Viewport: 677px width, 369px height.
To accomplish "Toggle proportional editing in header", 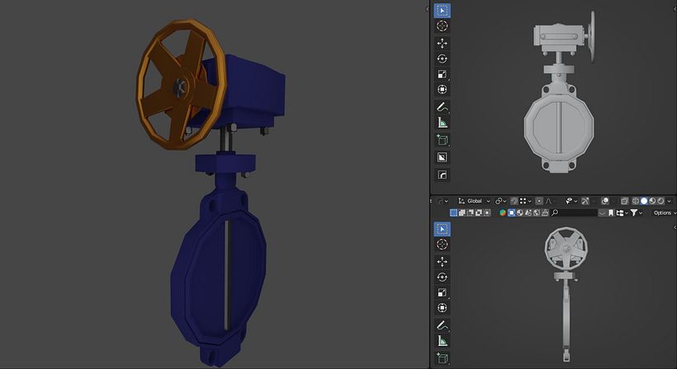I will (539, 201).
